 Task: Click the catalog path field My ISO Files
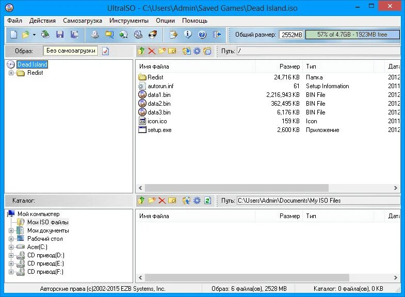(x=319, y=200)
